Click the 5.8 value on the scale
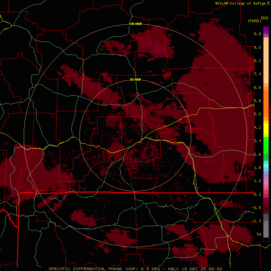The width and height of the screenshot is (271, 271). point(257,101)
